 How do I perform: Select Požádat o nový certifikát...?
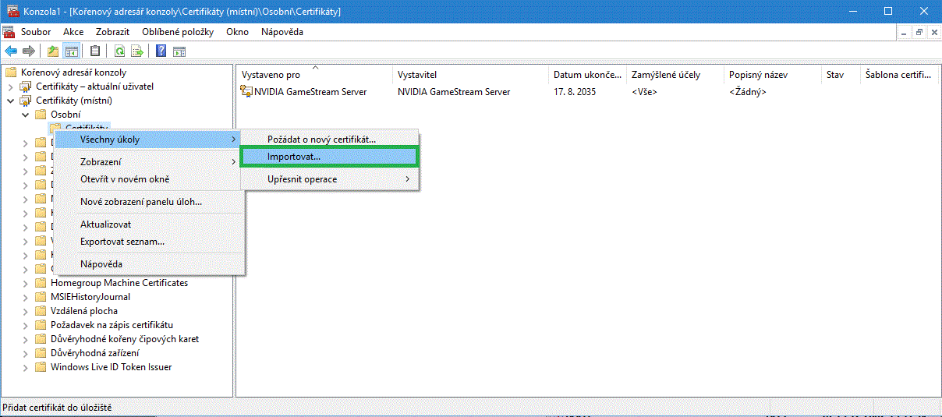tap(321, 139)
